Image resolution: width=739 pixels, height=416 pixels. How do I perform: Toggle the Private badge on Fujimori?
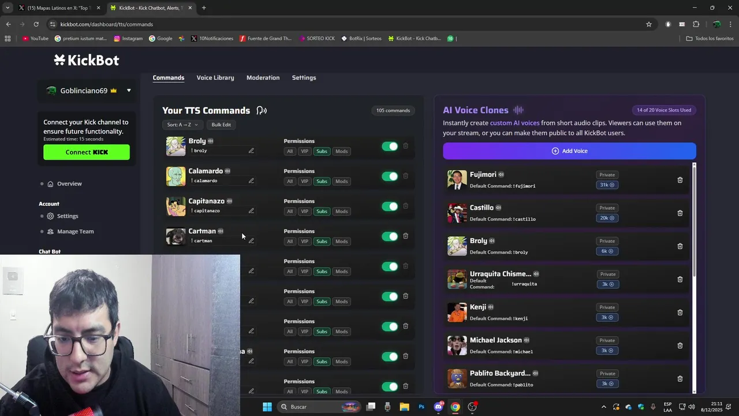[x=607, y=174]
